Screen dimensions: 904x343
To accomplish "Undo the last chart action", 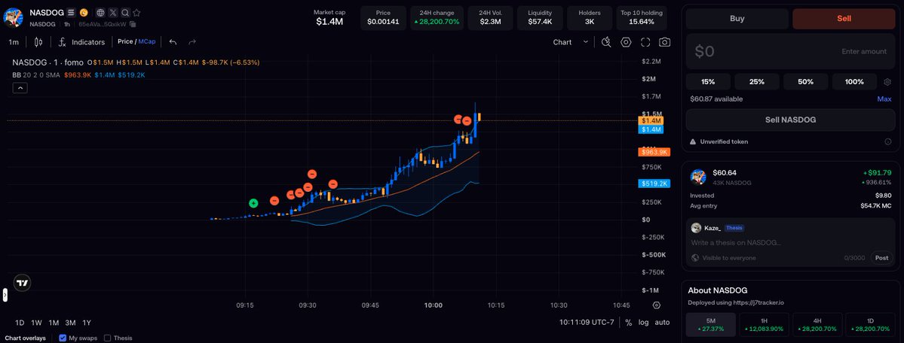I will point(173,42).
